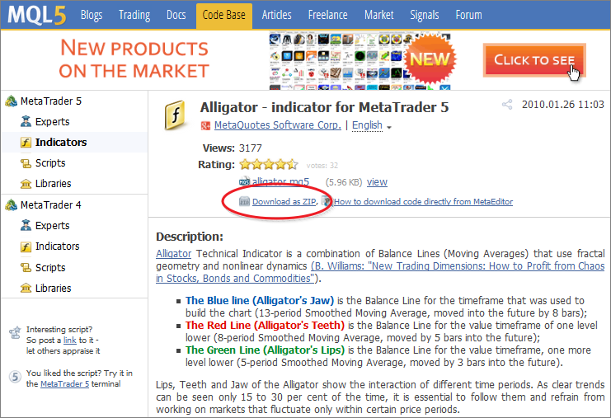Select Libraries under MetaTrader 5
611x418 pixels.
[53, 184]
